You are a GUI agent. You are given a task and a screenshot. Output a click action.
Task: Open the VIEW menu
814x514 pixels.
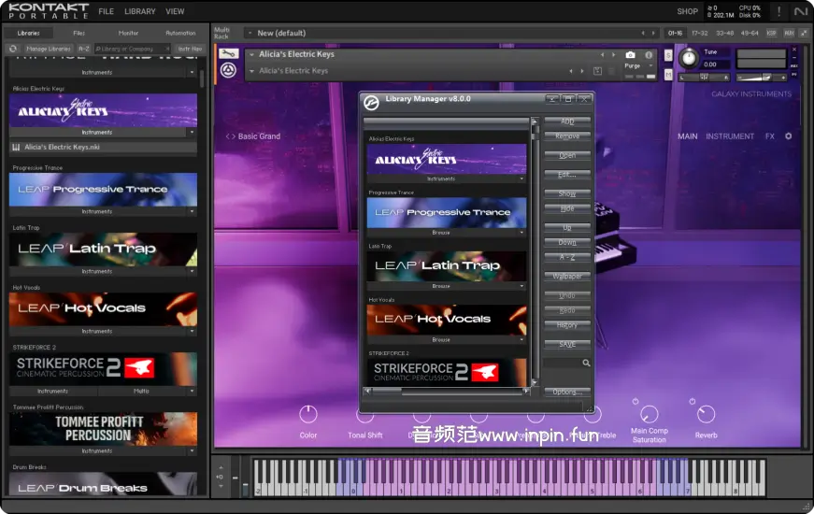(x=175, y=11)
